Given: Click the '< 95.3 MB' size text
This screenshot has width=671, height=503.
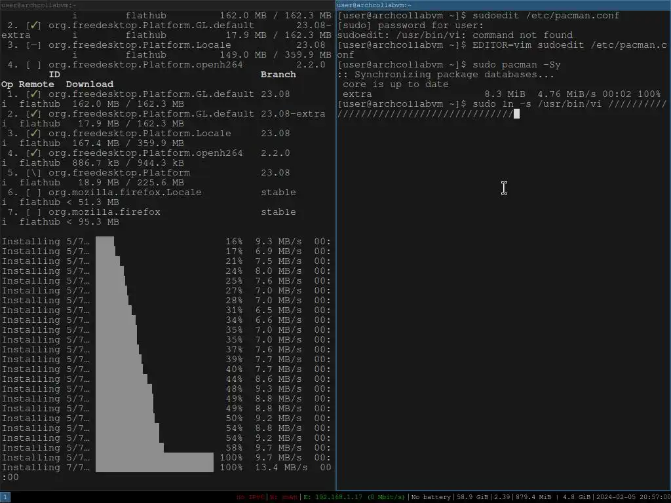Looking at the screenshot, I should point(92,222).
